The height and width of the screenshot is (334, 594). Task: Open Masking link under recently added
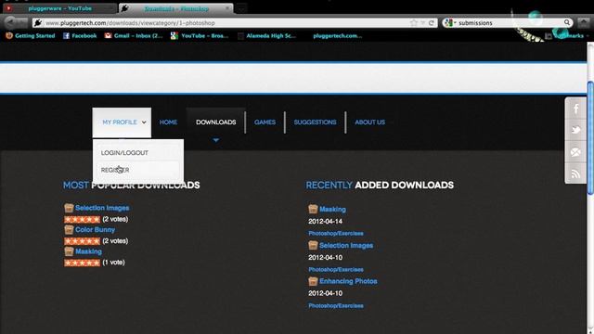tap(332, 209)
